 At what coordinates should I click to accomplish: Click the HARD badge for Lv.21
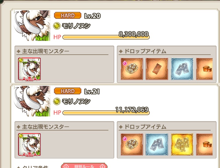(68, 91)
